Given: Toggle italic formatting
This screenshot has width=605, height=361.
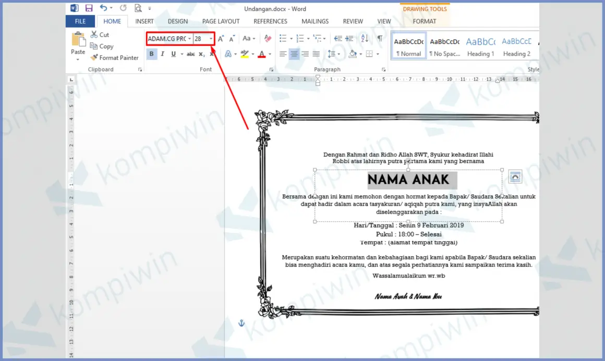Looking at the screenshot, I should [x=162, y=54].
